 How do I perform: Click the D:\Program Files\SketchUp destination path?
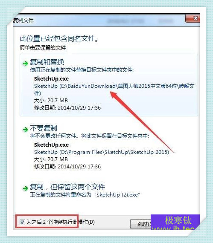[x=102, y=152]
